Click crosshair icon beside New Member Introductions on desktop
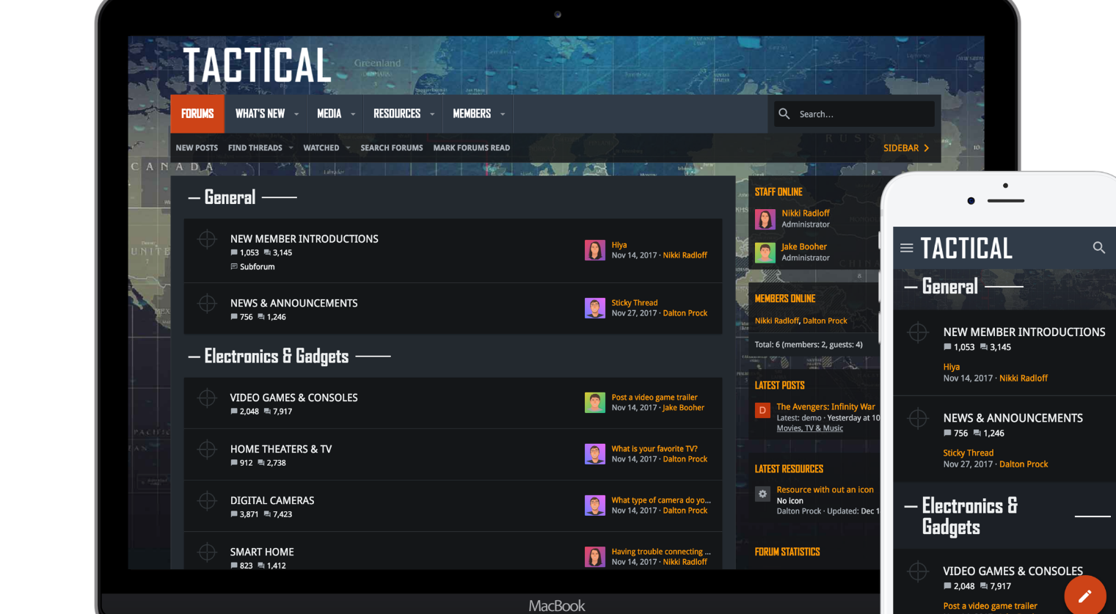 click(x=207, y=239)
